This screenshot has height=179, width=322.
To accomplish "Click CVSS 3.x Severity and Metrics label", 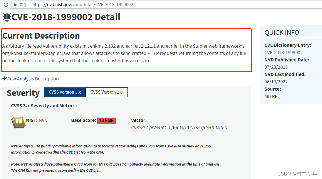I will (x=44, y=106).
